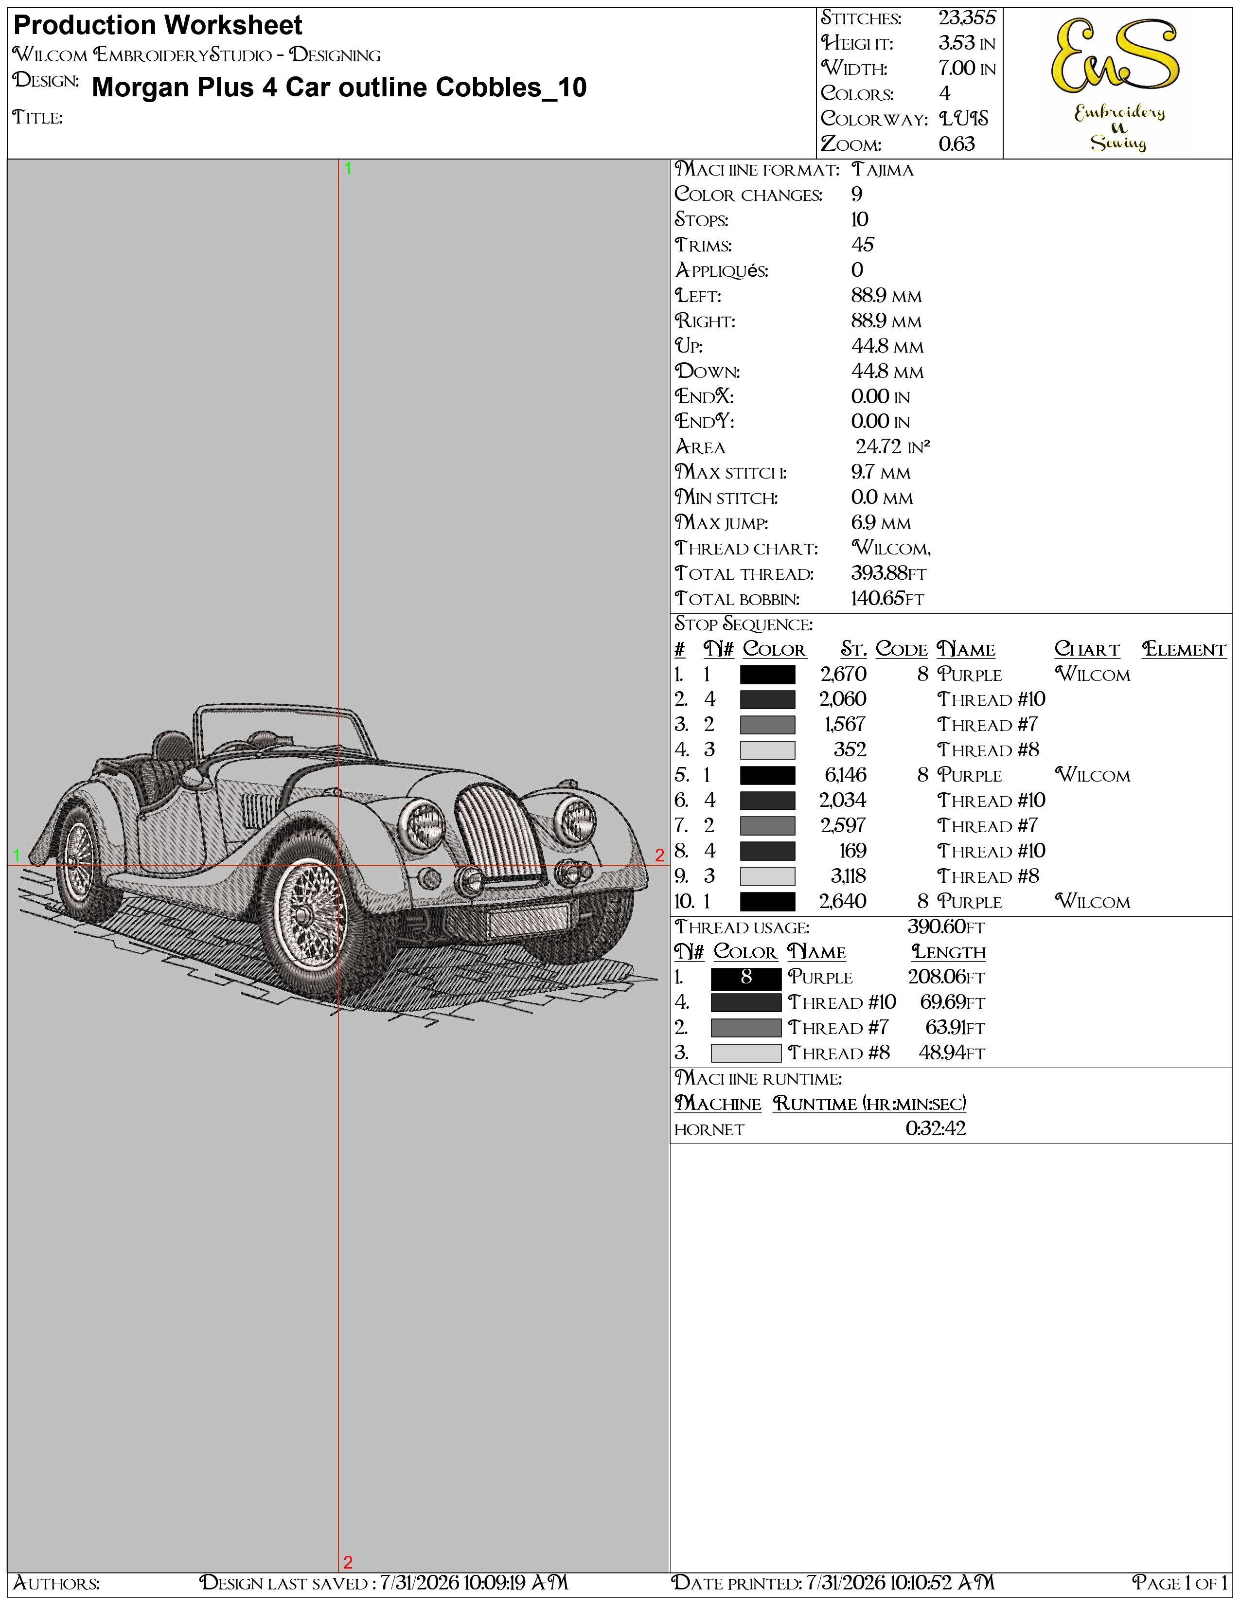Click the "Appliqués:" label
The height and width of the screenshot is (1605, 1240).
pyautogui.click(x=721, y=270)
